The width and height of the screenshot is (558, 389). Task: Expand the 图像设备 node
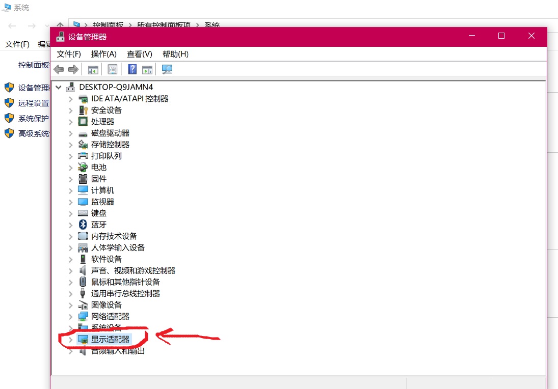[70, 305]
